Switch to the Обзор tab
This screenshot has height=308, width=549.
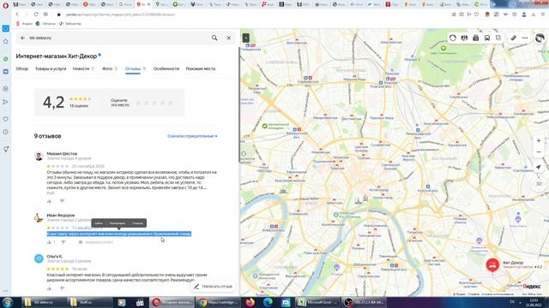click(x=22, y=68)
